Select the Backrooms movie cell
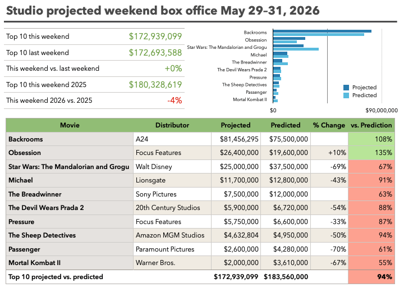 pyautogui.click(x=70, y=139)
